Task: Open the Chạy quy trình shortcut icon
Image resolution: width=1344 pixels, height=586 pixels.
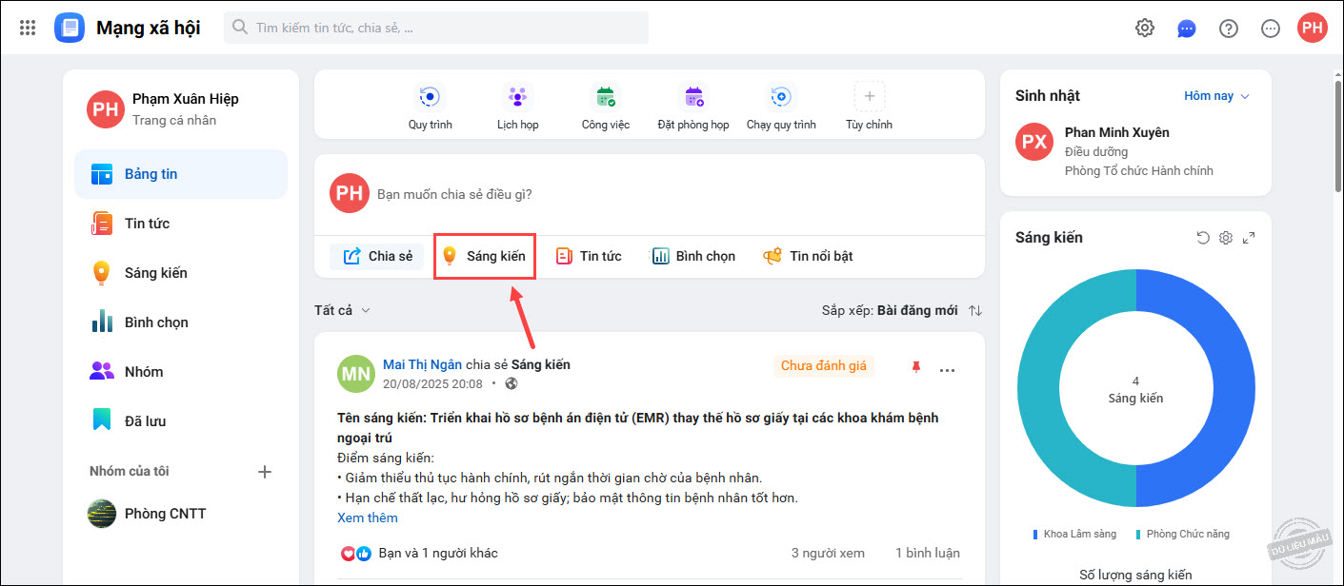Action: pyautogui.click(x=781, y=96)
